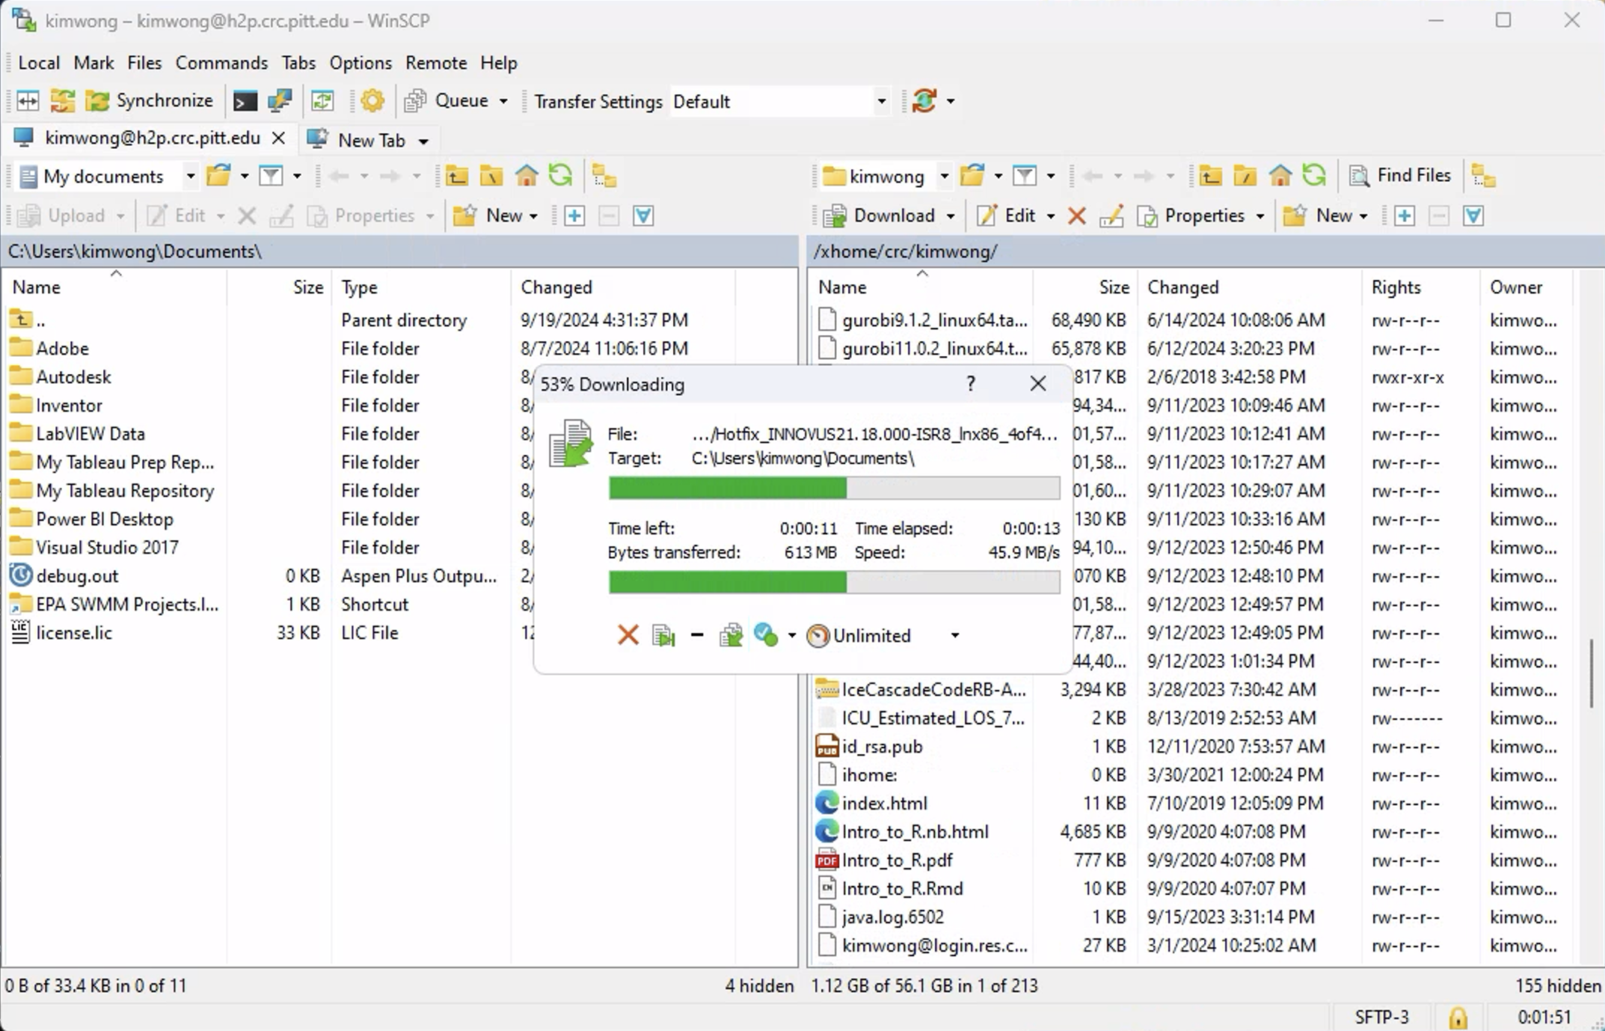The width and height of the screenshot is (1605, 1031).
Task: Refresh the remote panel
Action: coord(1314,176)
